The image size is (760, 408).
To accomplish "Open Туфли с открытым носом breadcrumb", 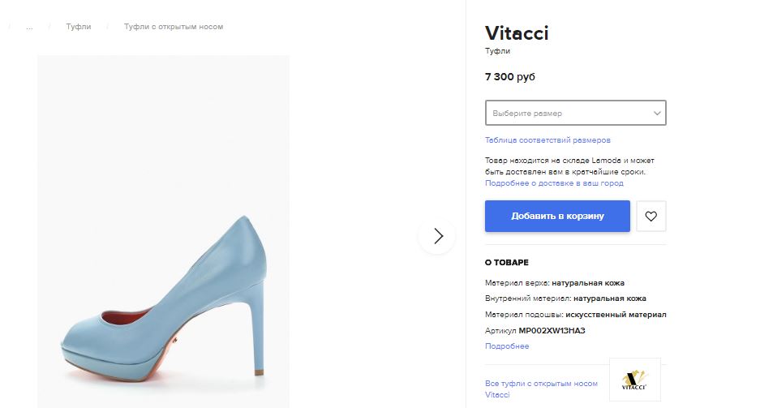I will click(x=173, y=27).
